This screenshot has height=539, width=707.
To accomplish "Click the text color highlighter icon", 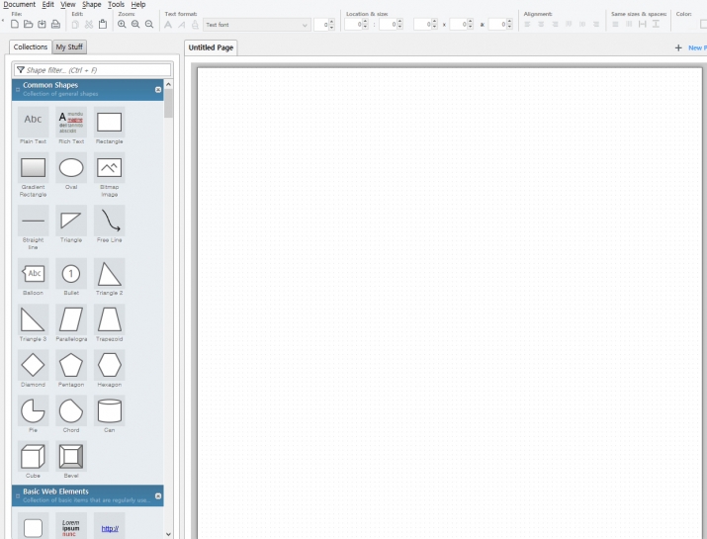I will 195,25.
